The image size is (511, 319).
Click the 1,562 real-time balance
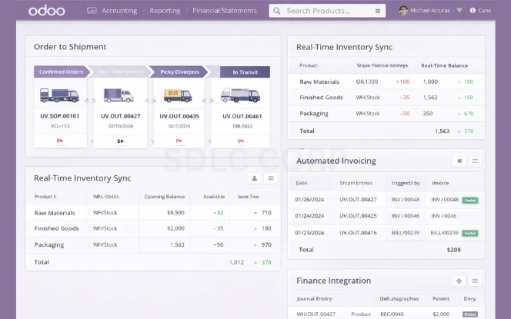(430, 98)
